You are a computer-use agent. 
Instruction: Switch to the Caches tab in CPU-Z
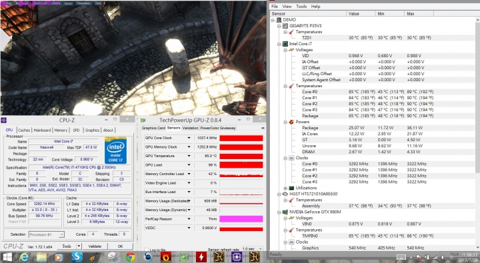click(23, 131)
